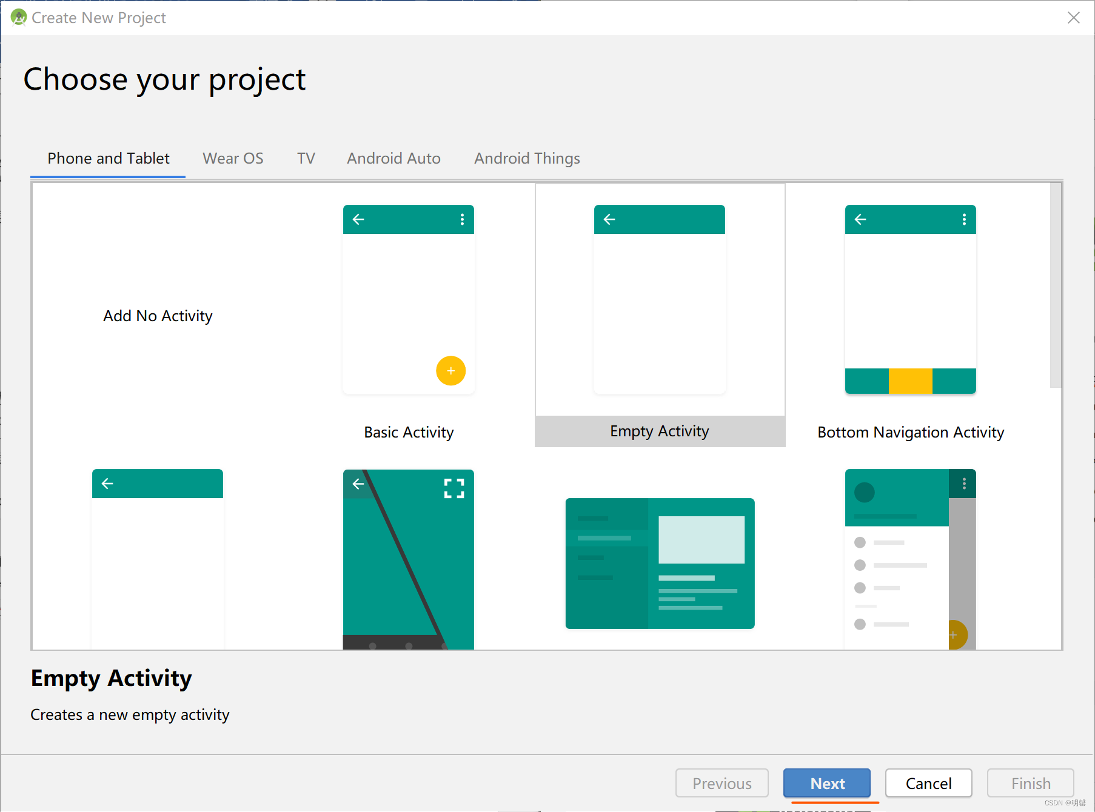The image size is (1095, 812).
Task: Click the Finish button
Action: coord(1031,784)
